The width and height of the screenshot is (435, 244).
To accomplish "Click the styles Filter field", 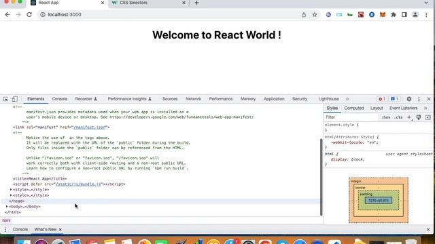I will click(351, 117).
